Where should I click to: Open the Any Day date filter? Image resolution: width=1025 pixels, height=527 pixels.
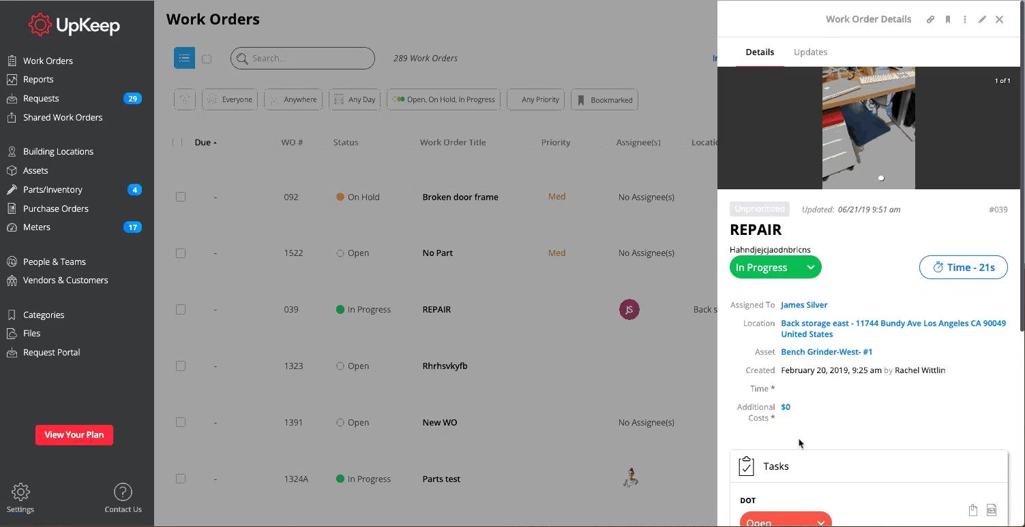pyautogui.click(x=355, y=99)
